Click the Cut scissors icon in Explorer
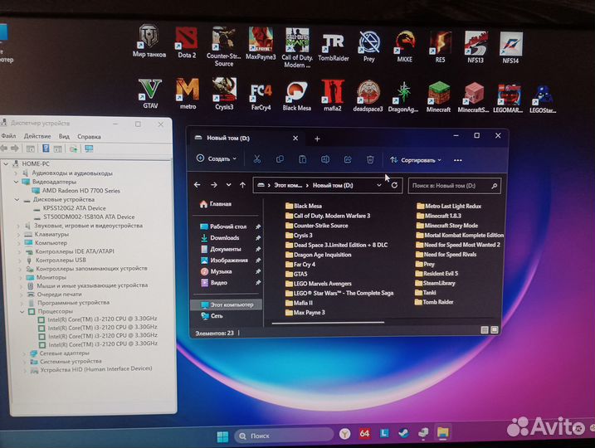 (257, 159)
